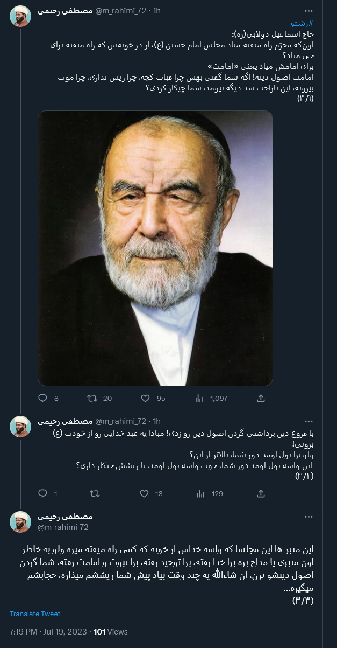
Task: Open the more options menu on the third tweet
Action: (307, 516)
